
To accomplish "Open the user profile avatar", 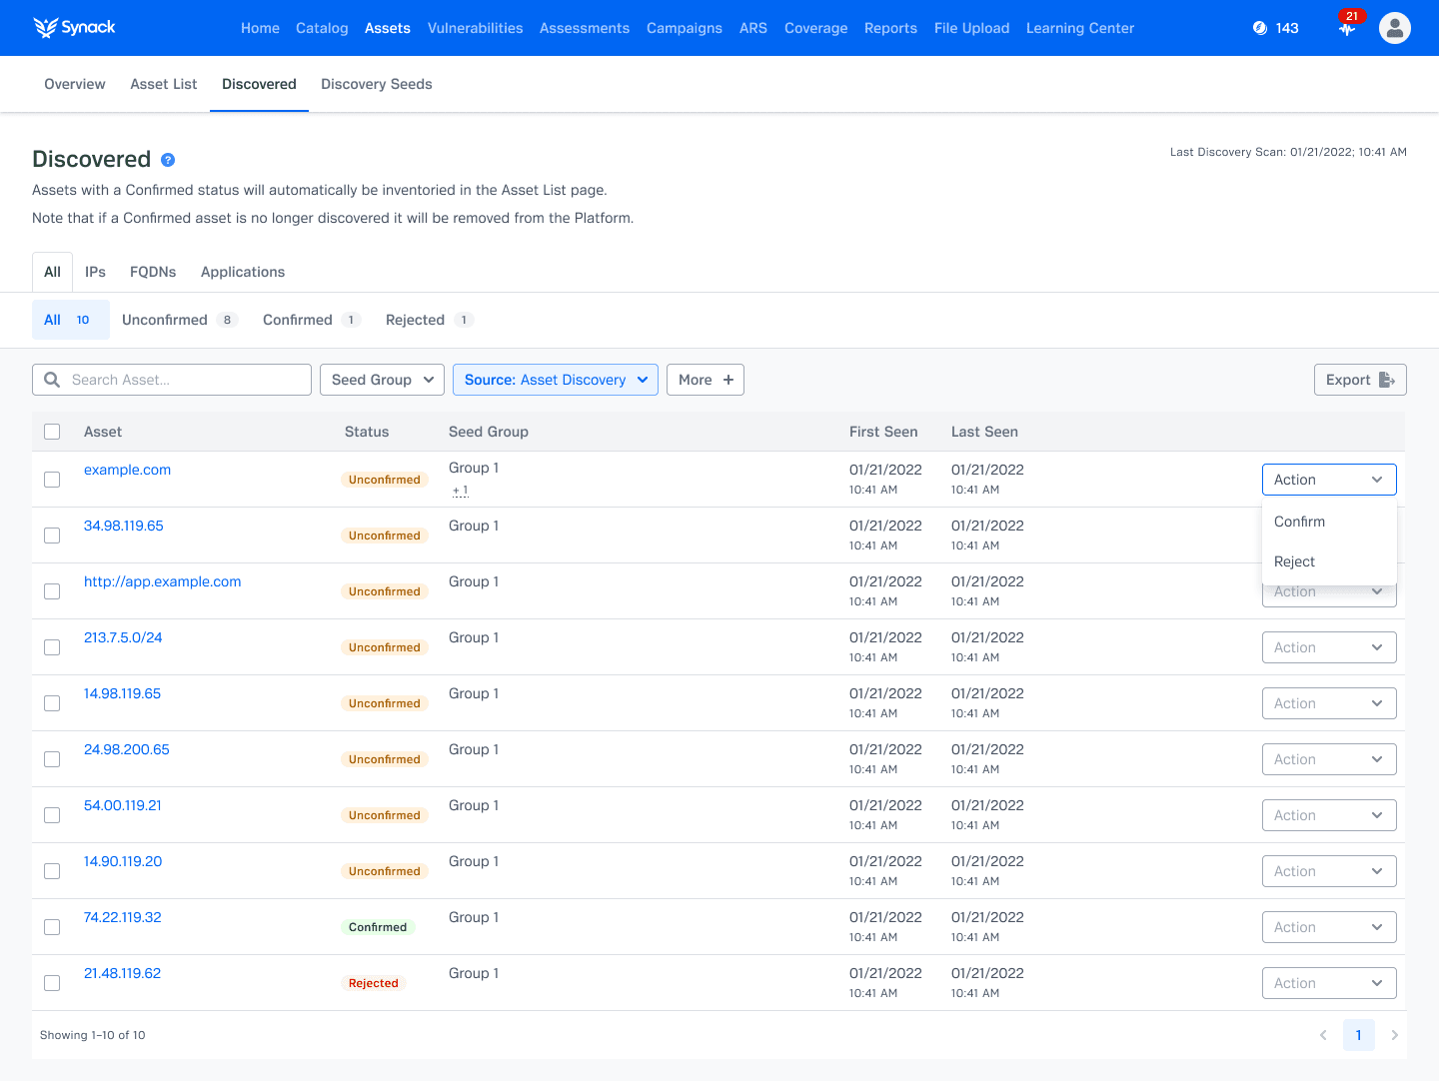I will pos(1394,28).
